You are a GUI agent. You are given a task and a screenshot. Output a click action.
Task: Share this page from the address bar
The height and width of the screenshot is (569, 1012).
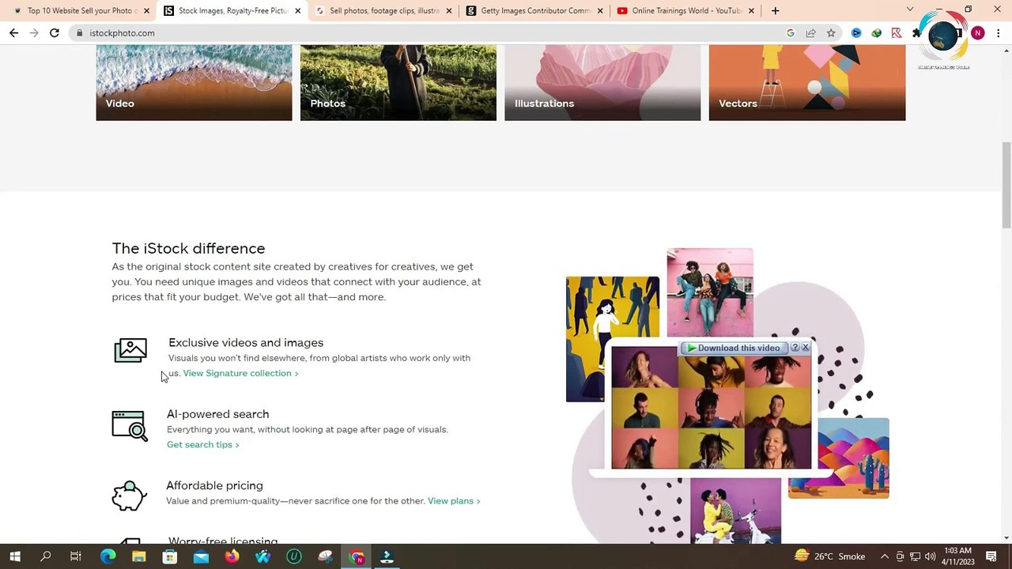(x=810, y=33)
